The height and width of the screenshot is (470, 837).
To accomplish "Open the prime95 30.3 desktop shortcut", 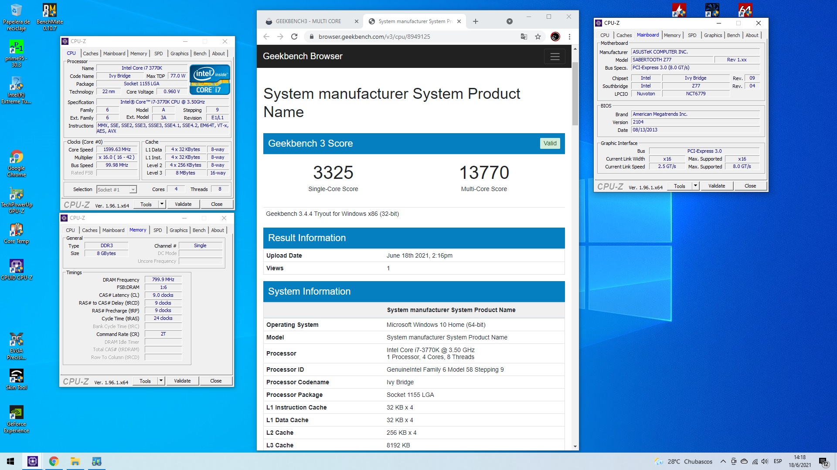I will (x=16, y=54).
